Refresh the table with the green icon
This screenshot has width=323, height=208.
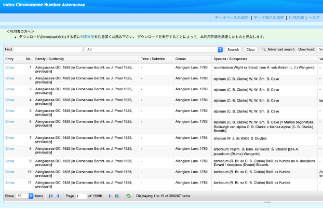coord(128,196)
